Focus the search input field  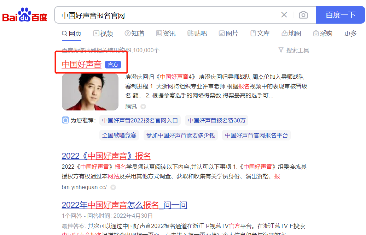point(166,15)
